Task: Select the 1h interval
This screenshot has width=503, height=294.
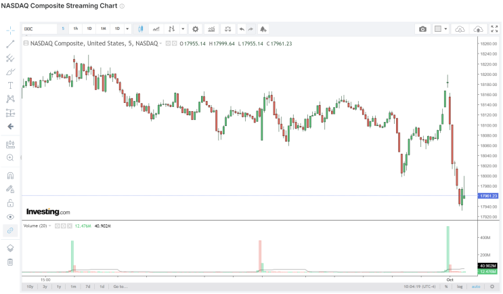Action: (x=76, y=29)
